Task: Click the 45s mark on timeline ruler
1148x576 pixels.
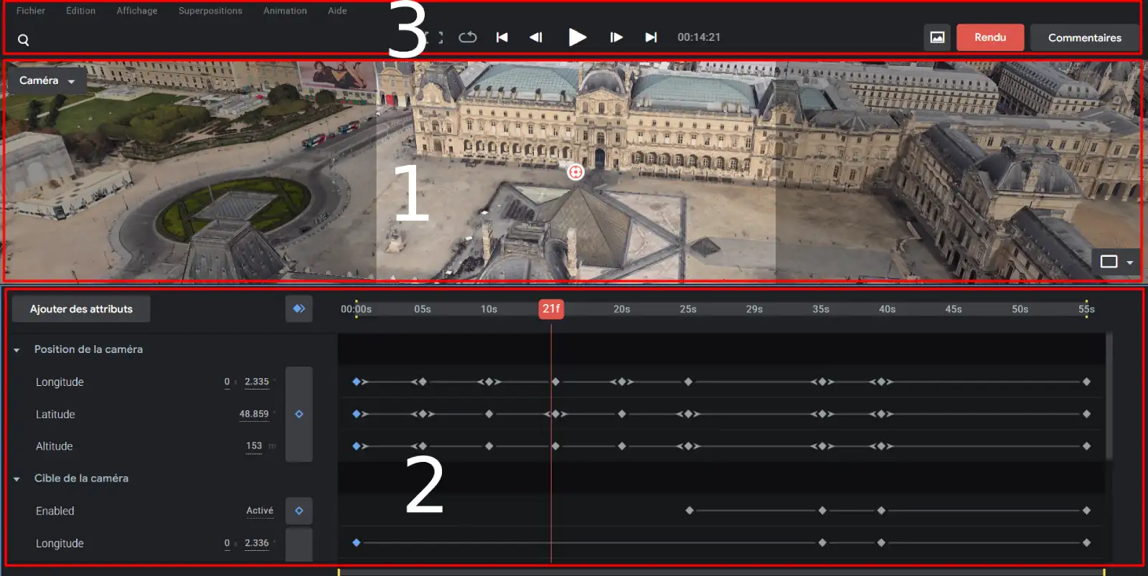Action: (x=954, y=309)
